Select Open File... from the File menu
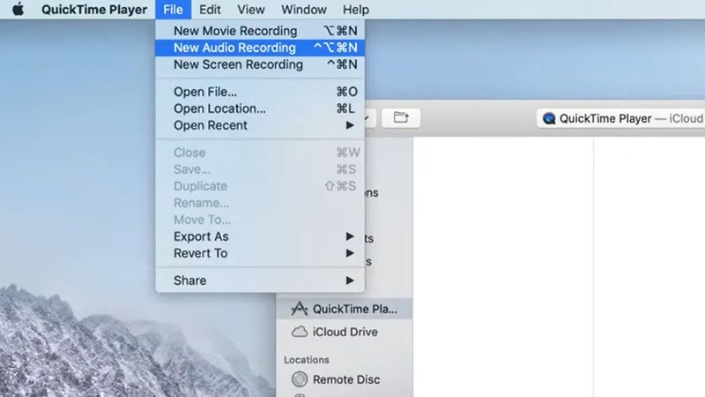The height and width of the screenshot is (397, 705). pos(260,92)
